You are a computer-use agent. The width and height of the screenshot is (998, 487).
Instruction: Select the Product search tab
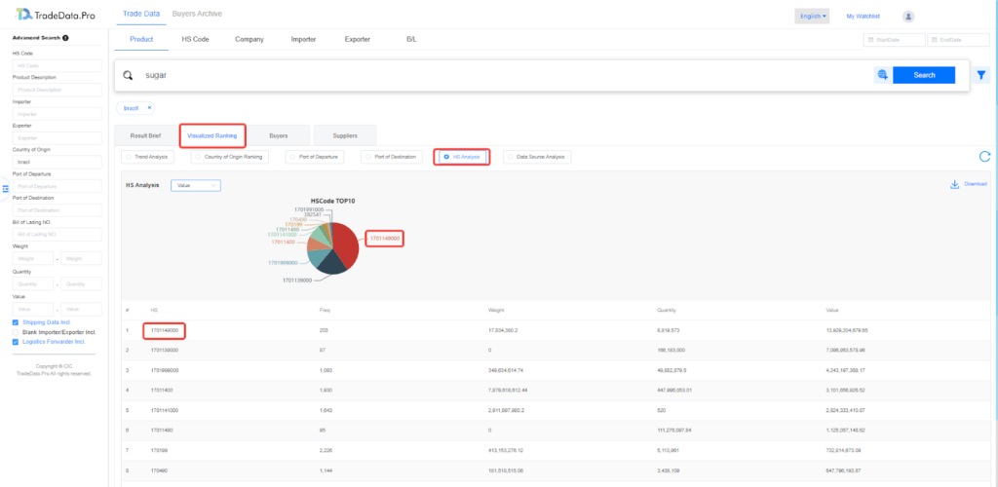pyautogui.click(x=141, y=39)
